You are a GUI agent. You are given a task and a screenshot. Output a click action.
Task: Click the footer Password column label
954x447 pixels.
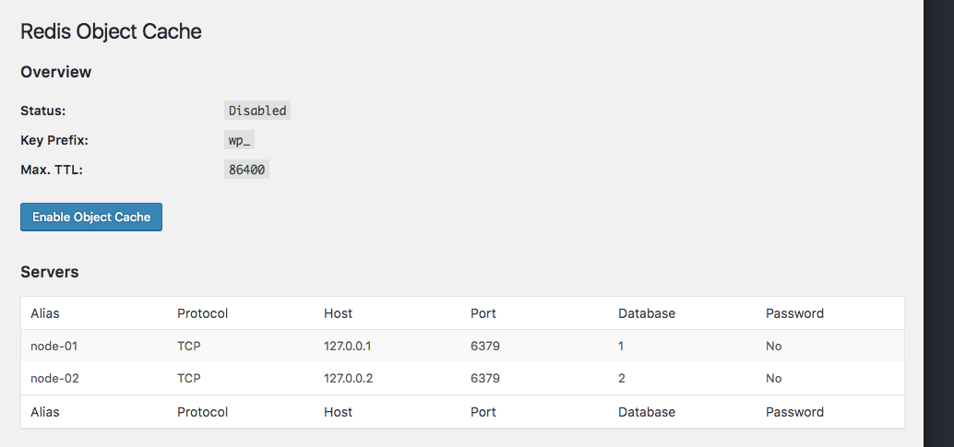tap(794, 412)
